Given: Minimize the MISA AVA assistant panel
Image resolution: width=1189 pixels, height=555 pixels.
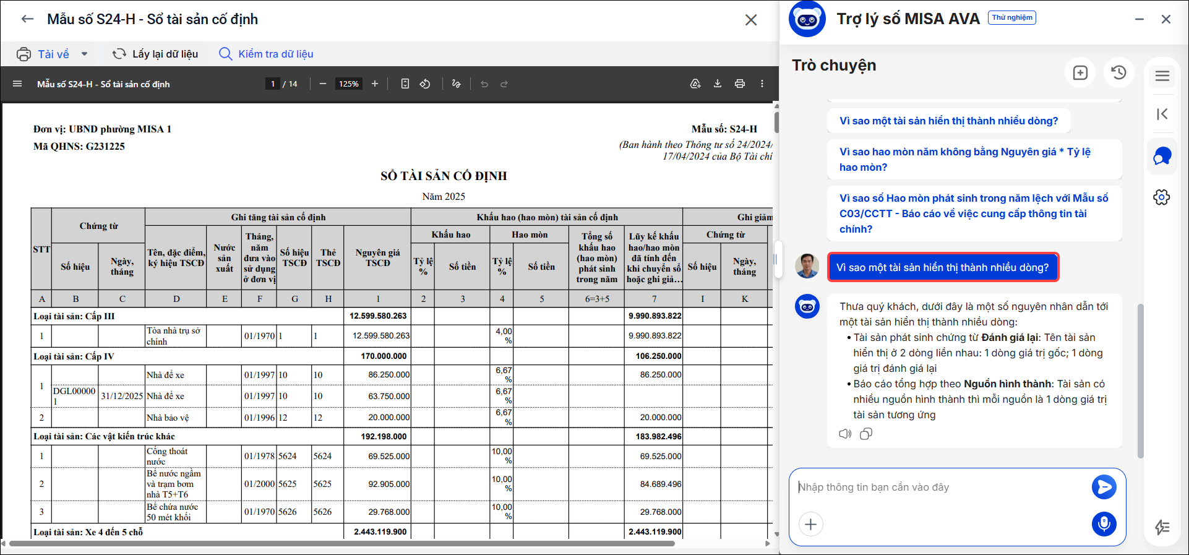Looking at the screenshot, I should 1140,19.
